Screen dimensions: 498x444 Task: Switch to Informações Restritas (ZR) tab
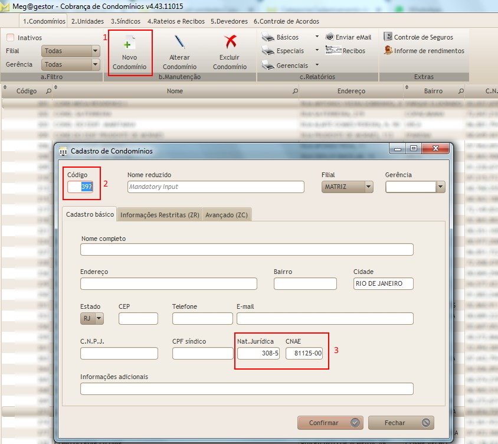159,216
